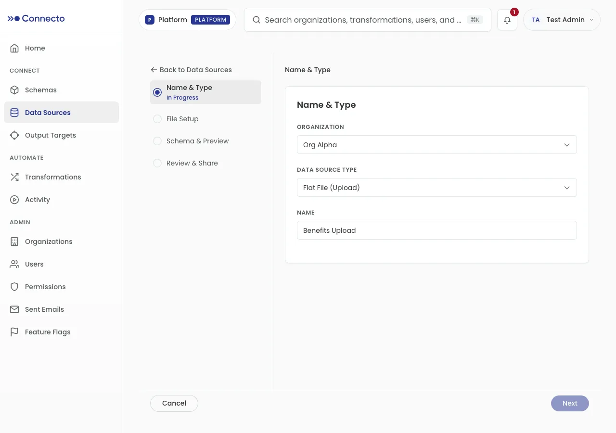616x433 pixels.
Task: Open Transformations page
Action: tap(61, 177)
